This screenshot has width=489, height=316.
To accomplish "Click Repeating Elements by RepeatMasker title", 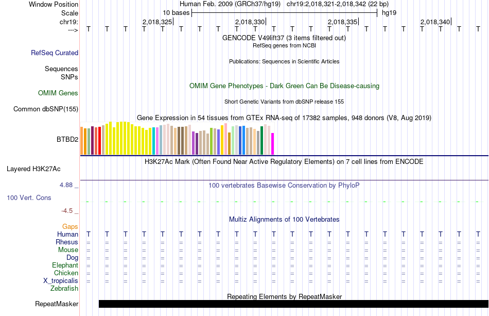I will coord(285,296).
